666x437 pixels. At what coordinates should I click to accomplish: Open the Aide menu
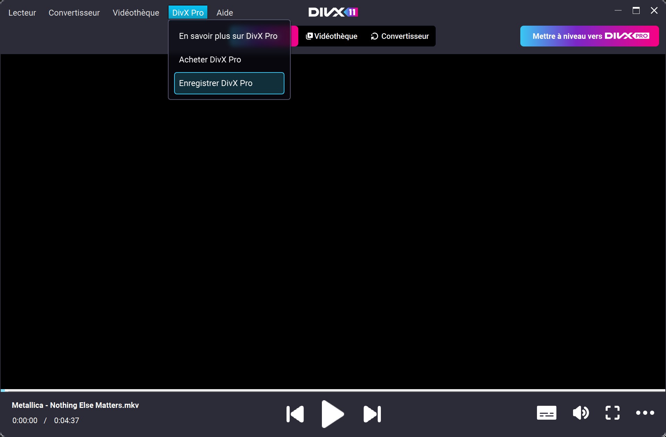225,13
